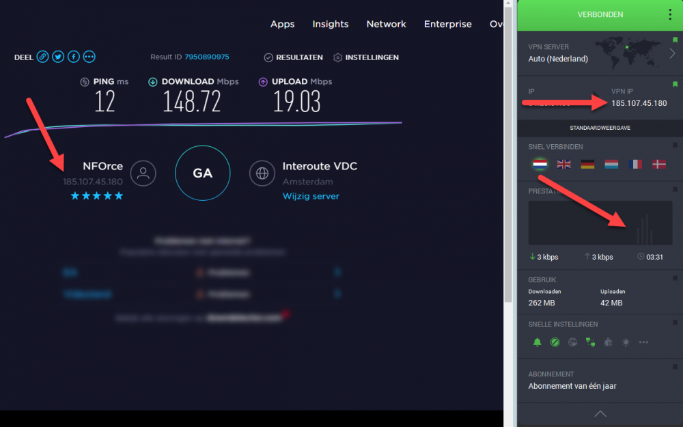Click the Denmark flag quick connect
The image size is (683, 427).
[659, 164]
